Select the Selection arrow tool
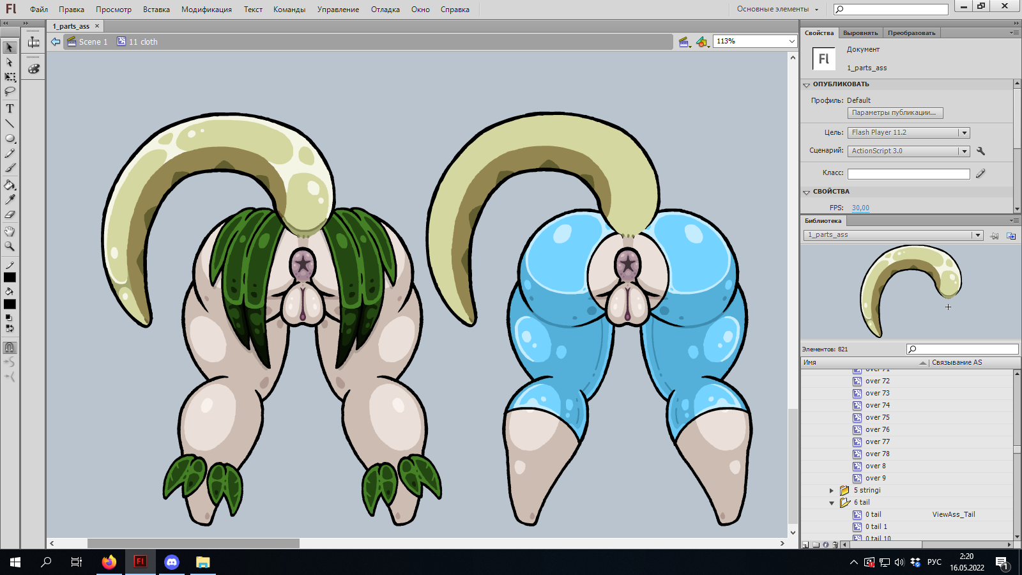The width and height of the screenshot is (1022, 575). [x=10, y=47]
